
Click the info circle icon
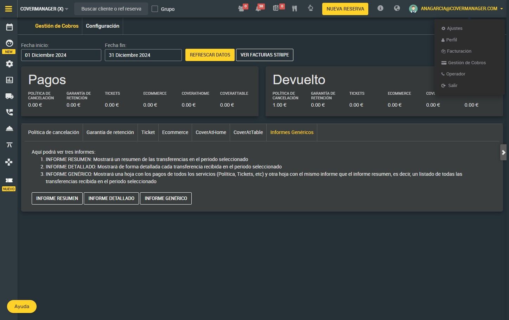pyautogui.click(x=380, y=8)
